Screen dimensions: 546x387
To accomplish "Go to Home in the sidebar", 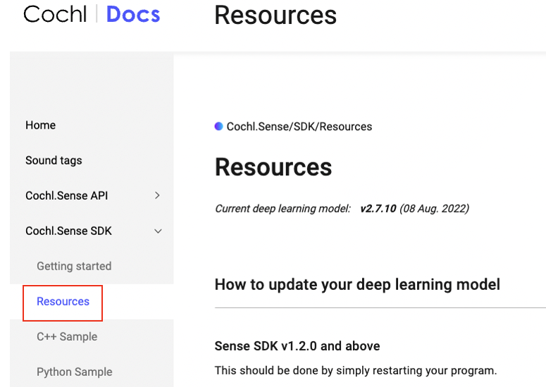I will click(x=40, y=125).
